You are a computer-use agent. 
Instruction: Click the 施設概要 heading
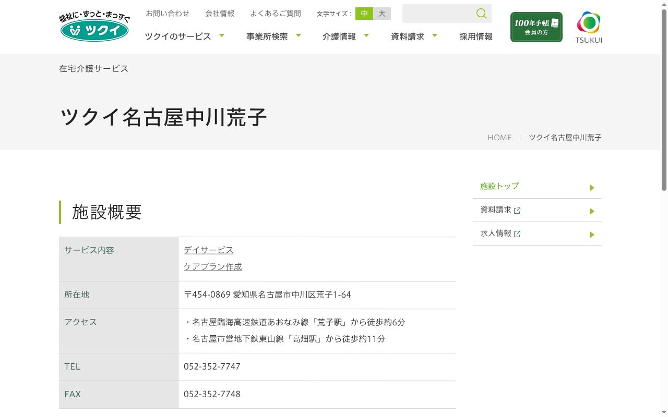(x=107, y=212)
